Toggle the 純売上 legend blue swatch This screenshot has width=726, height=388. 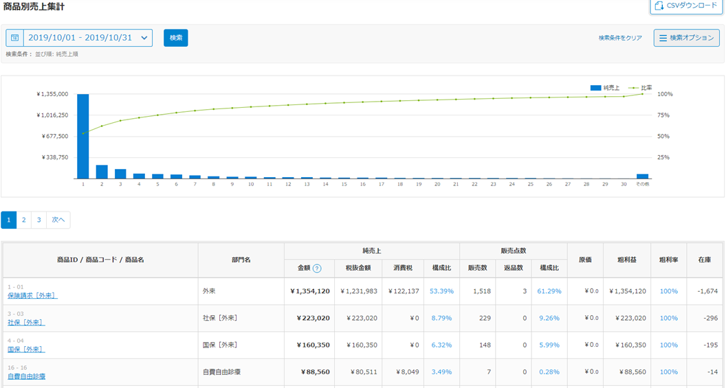[595, 88]
